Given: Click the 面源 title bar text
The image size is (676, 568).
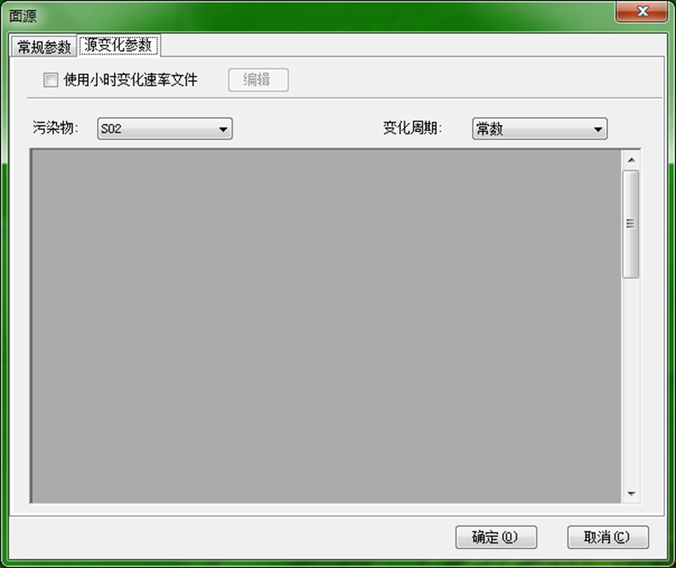Looking at the screenshot, I should tap(23, 16).
